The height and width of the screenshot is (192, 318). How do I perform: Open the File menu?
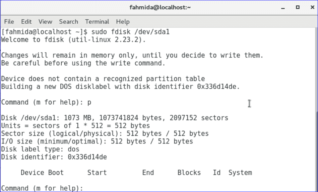9,22
